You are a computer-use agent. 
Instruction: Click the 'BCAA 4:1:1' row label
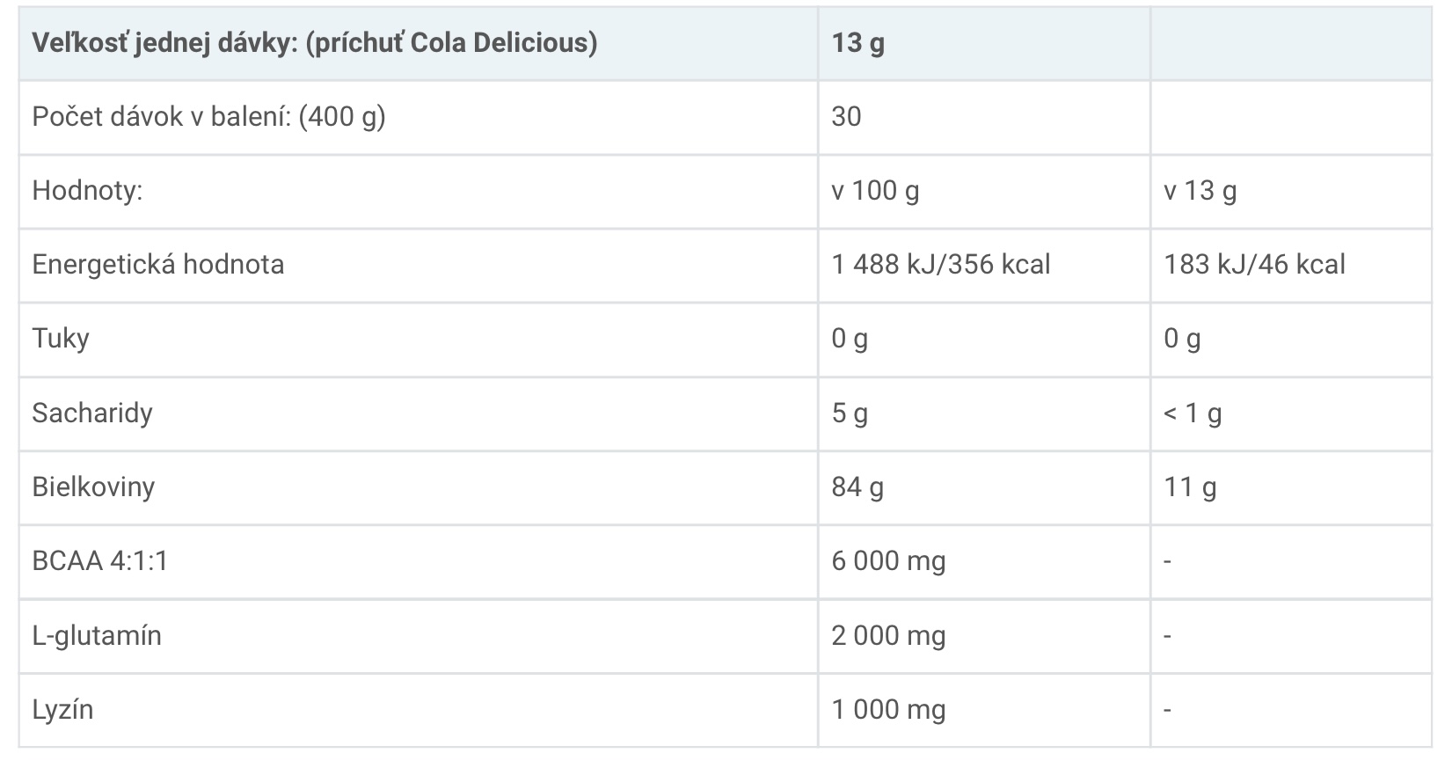point(100,560)
